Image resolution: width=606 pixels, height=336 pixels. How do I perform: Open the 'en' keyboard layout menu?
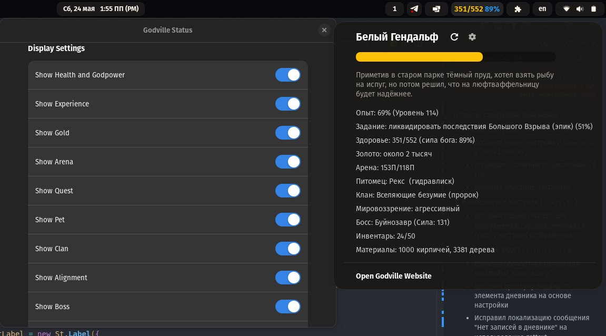coord(542,9)
